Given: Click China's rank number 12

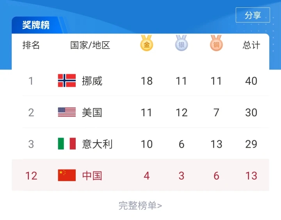Looking at the screenshot, I should (x=31, y=176).
